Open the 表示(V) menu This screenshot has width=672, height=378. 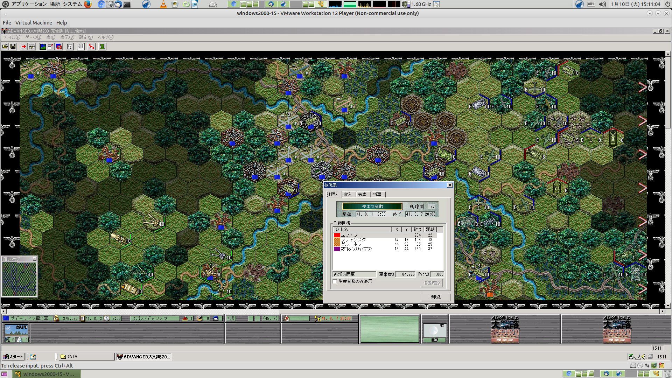click(x=67, y=37)
